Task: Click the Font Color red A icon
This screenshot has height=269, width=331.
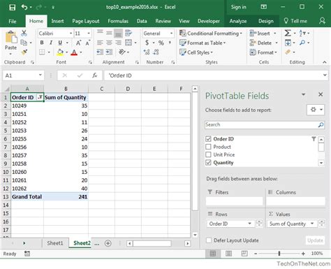Action: [74, 52]
